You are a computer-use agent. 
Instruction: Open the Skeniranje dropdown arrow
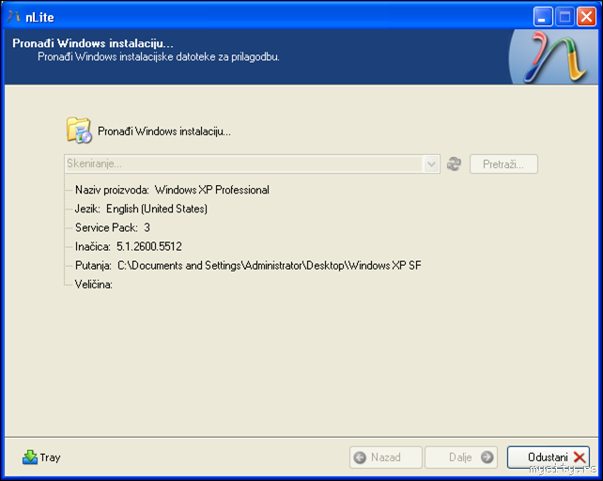(431, 164)
